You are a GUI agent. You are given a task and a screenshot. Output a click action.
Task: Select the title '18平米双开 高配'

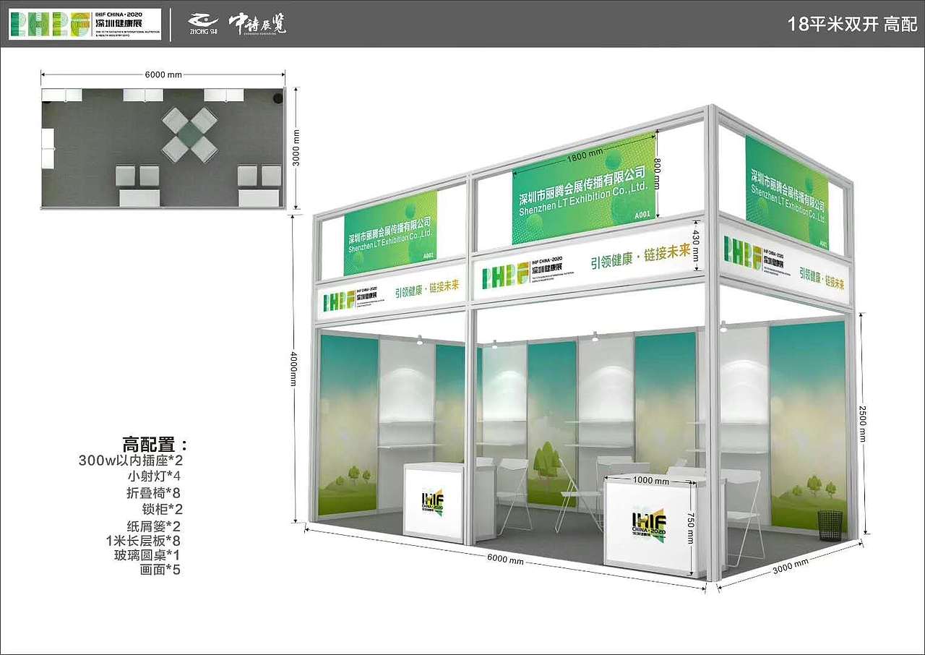(x=853, y=24)
